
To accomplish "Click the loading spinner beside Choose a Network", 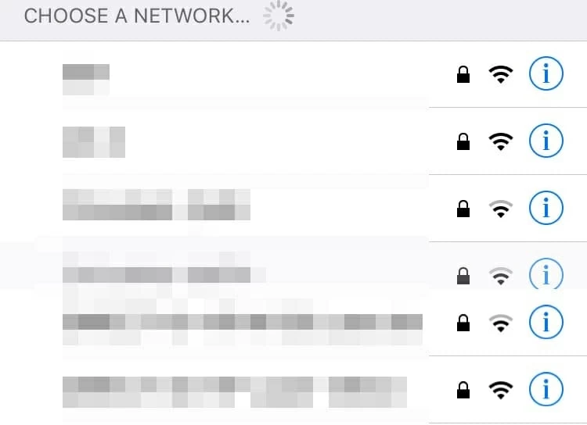I will (x=278, y=16).
